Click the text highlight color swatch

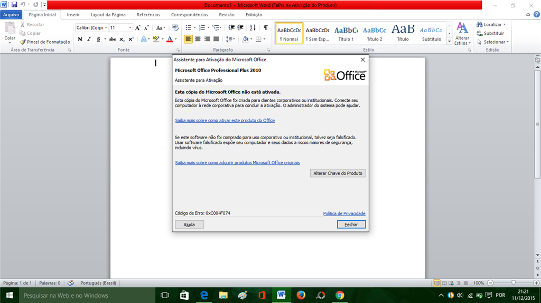pos(156,39)
